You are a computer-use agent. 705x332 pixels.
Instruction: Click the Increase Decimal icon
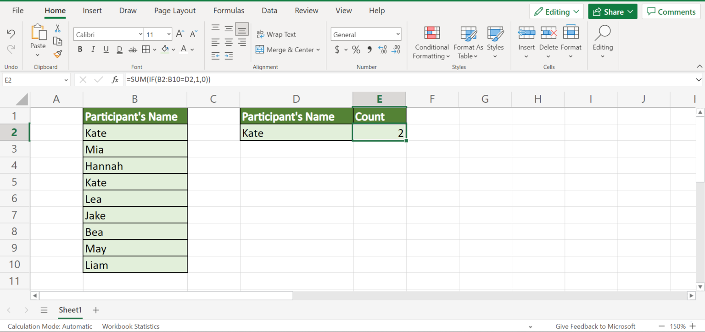382,50
